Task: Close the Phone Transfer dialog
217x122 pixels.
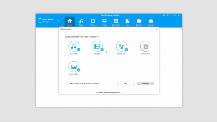Action: [157, 29]
